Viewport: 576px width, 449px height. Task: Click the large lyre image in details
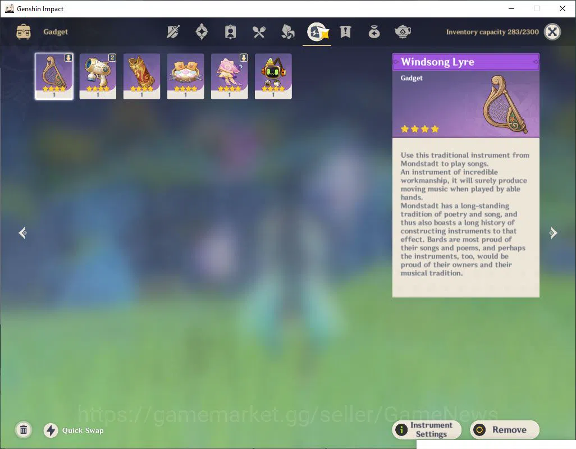(506, 104)
